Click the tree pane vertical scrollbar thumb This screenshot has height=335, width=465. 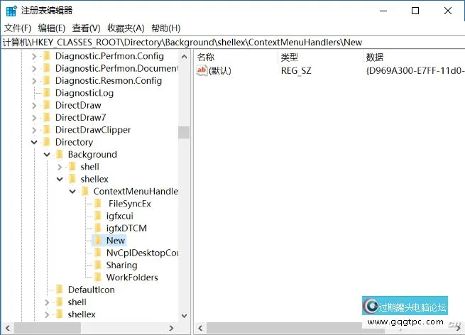(x=184, y=133)
